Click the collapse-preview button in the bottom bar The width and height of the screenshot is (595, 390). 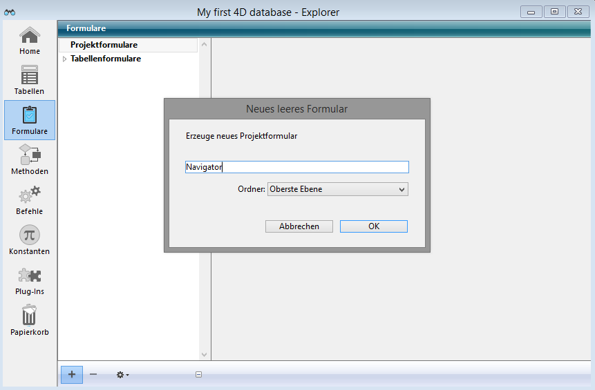198,374
